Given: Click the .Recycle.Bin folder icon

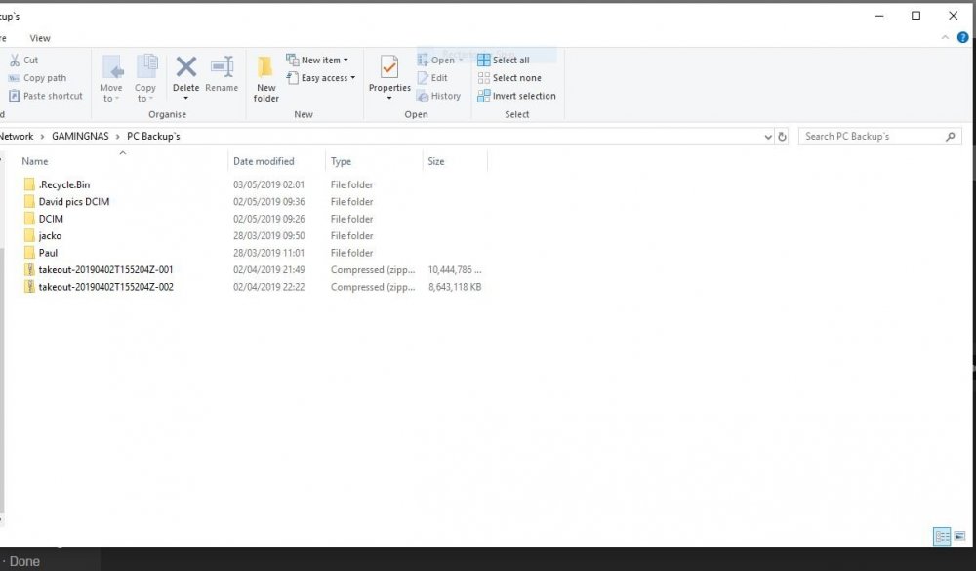Looking at the screenshot, I should pyautogui.click(x=29, y=184).
